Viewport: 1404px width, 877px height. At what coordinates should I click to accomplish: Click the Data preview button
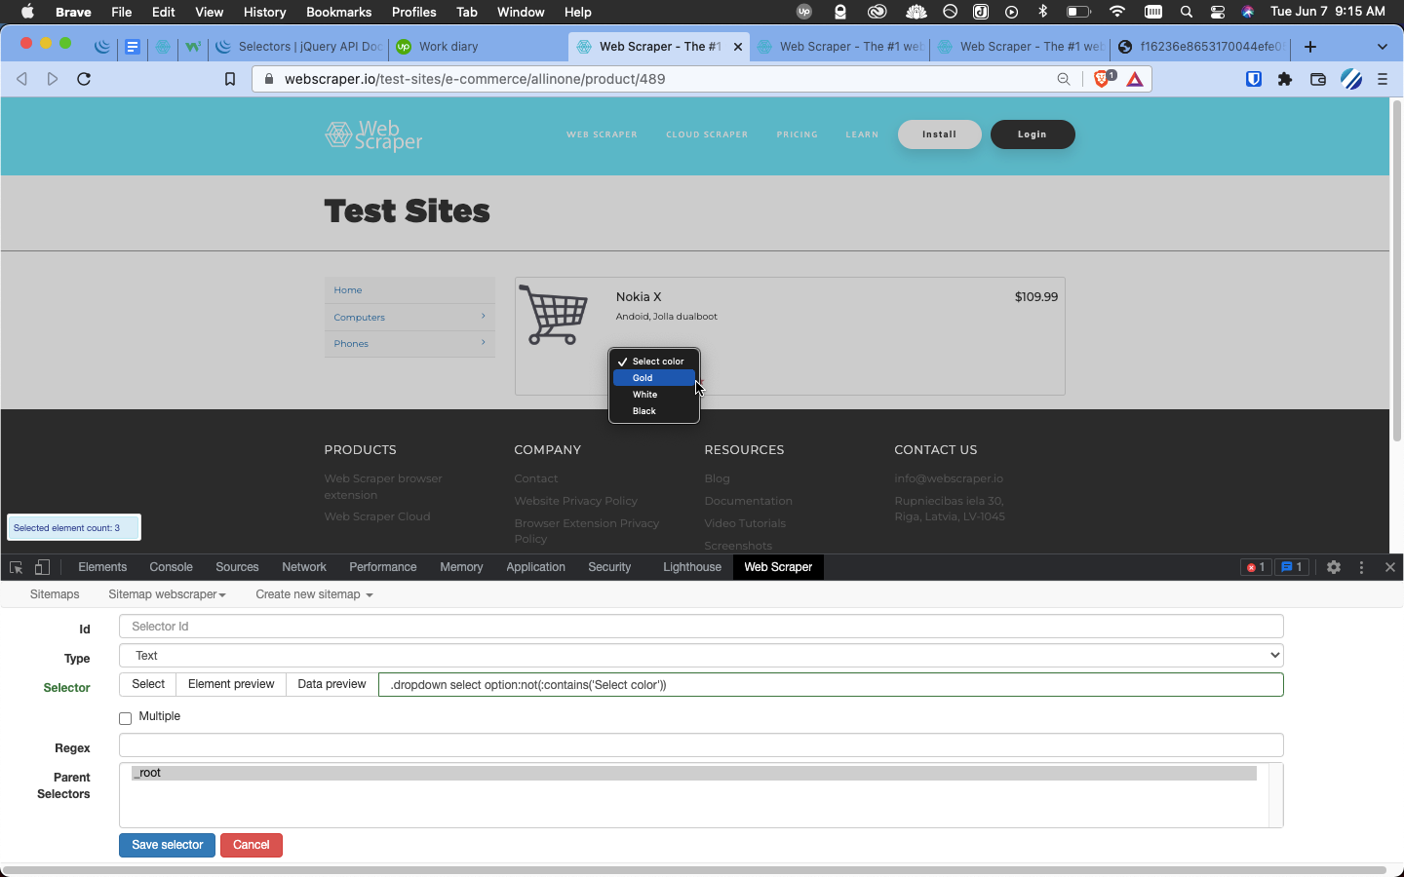331,684
